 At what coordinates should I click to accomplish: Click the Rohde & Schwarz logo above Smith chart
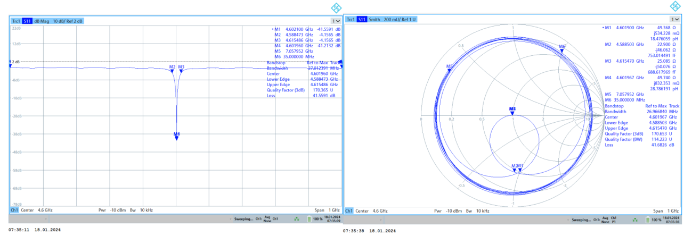point(675,6)
